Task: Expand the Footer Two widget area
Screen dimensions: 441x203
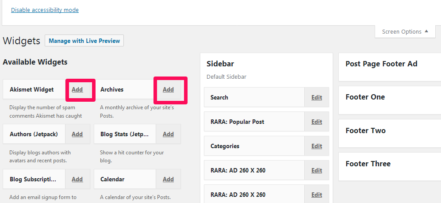Action: point(365,130)
